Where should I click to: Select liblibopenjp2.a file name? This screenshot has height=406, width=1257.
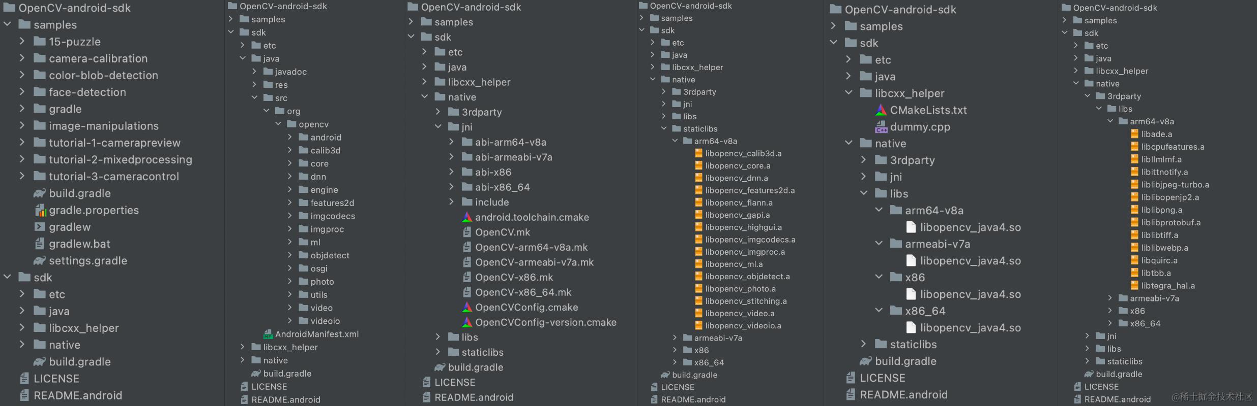pos(1171,197)
